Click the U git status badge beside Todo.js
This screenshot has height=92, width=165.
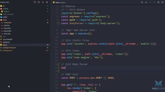point(48,11)
